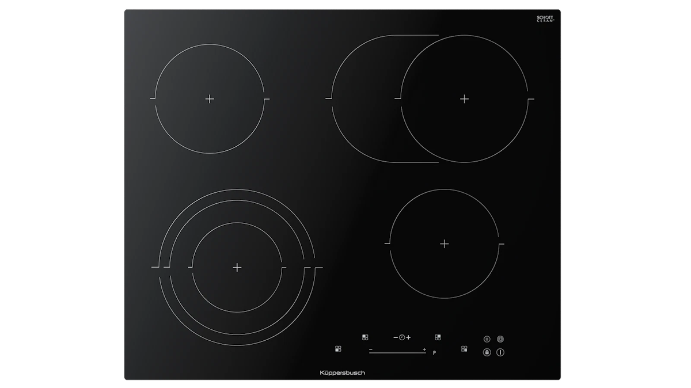Click the Küppersbusch brand text
Screen dimensions: 691x388
[x=342, y=372]
